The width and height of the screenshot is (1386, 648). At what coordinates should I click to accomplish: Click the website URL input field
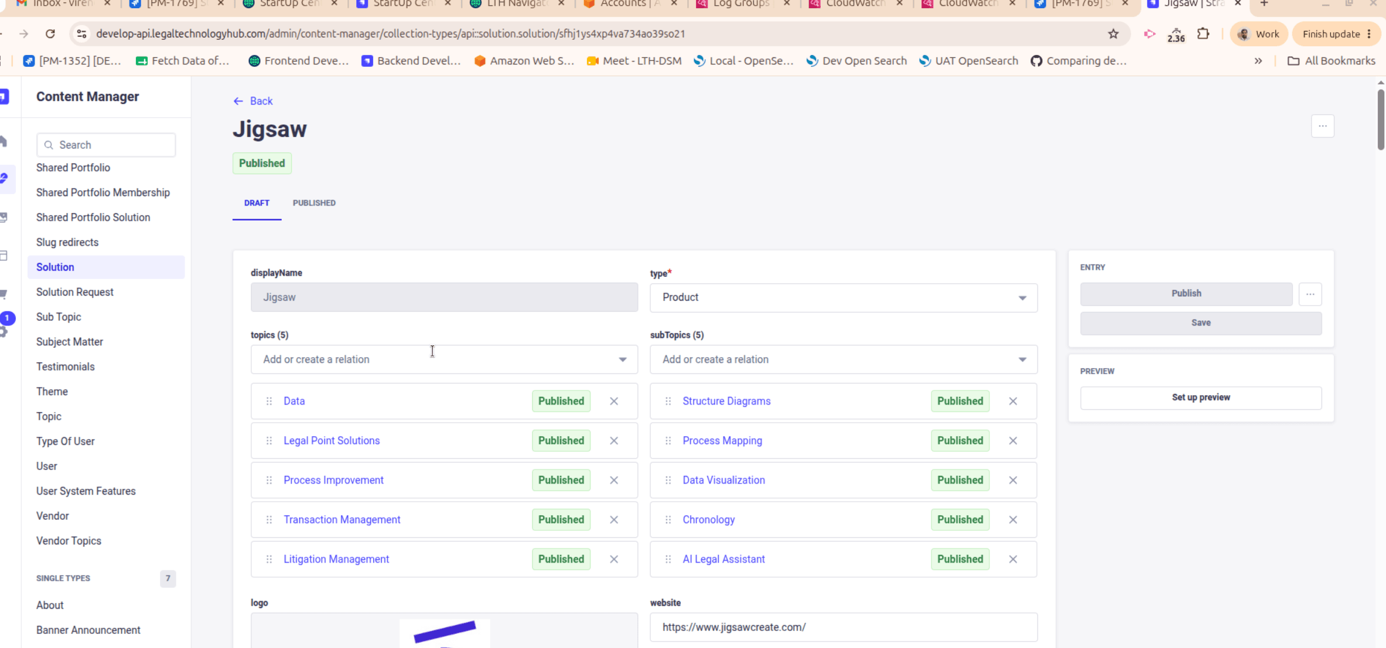coord(844,628)
